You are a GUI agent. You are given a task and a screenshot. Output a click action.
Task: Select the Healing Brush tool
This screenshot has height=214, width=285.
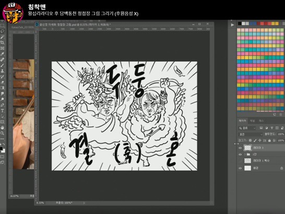[3, 60]
